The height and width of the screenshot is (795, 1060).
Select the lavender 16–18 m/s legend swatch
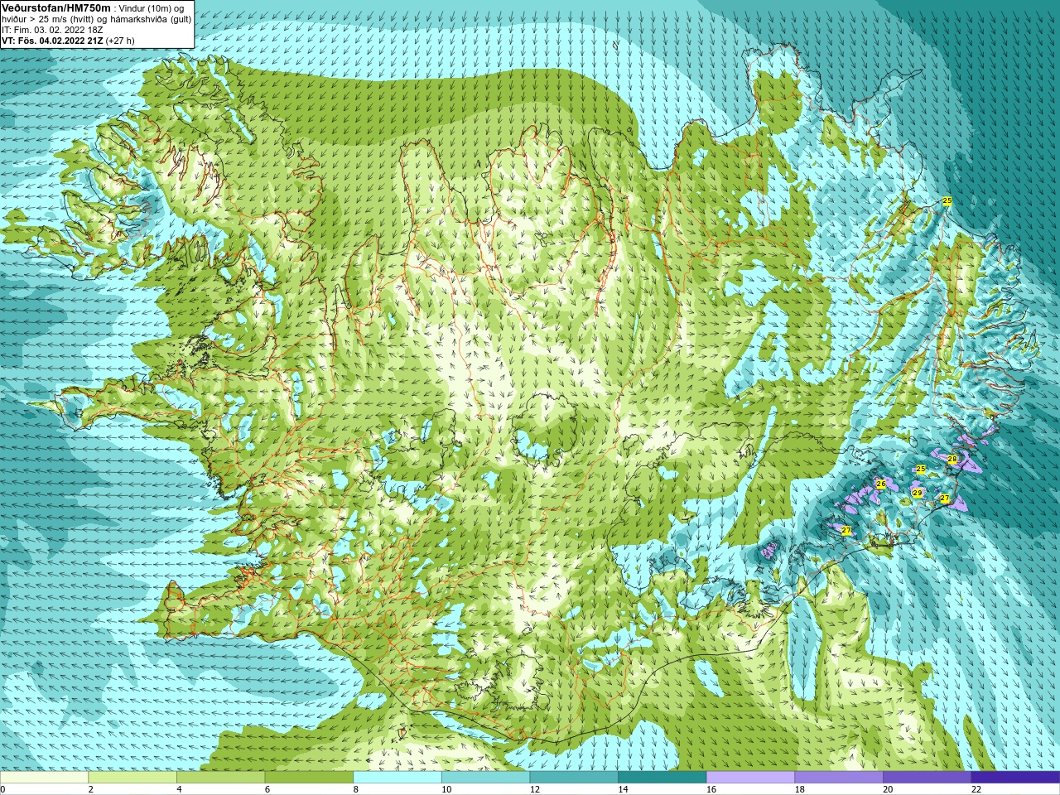(750, 778)
